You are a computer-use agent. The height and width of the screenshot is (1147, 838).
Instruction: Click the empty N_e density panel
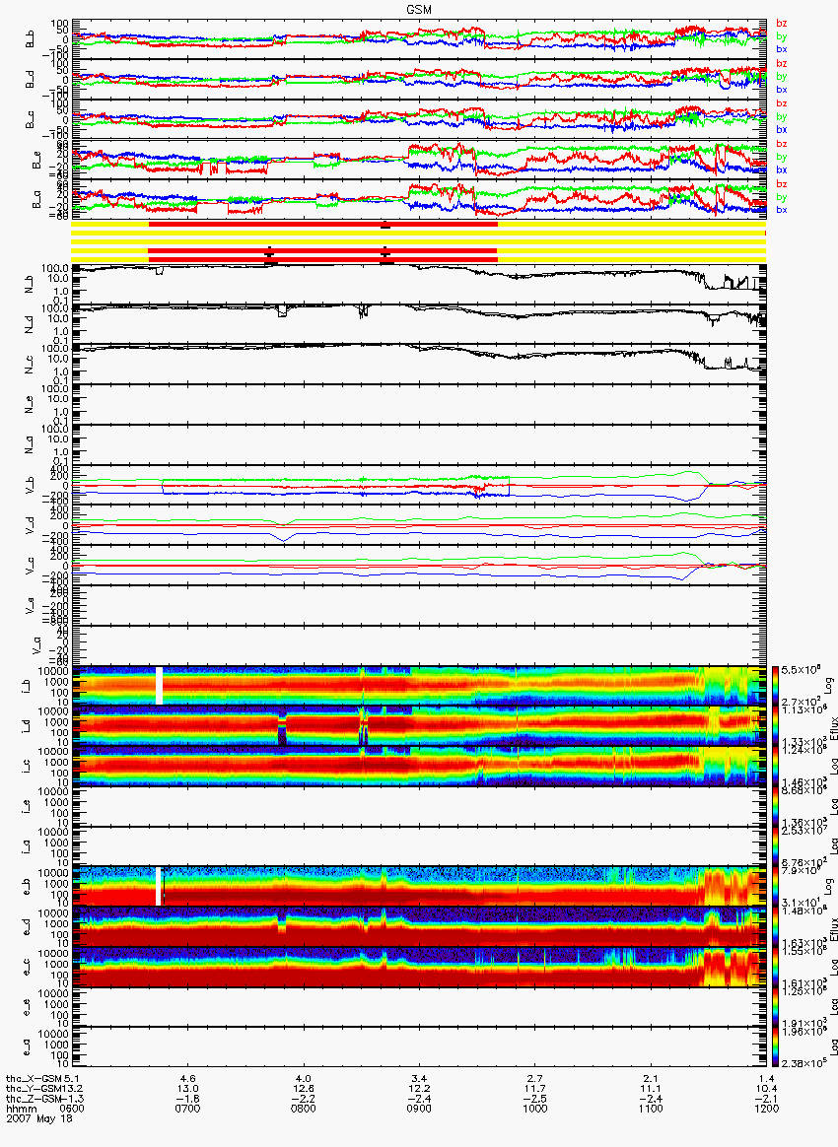[x=419, y=404]
